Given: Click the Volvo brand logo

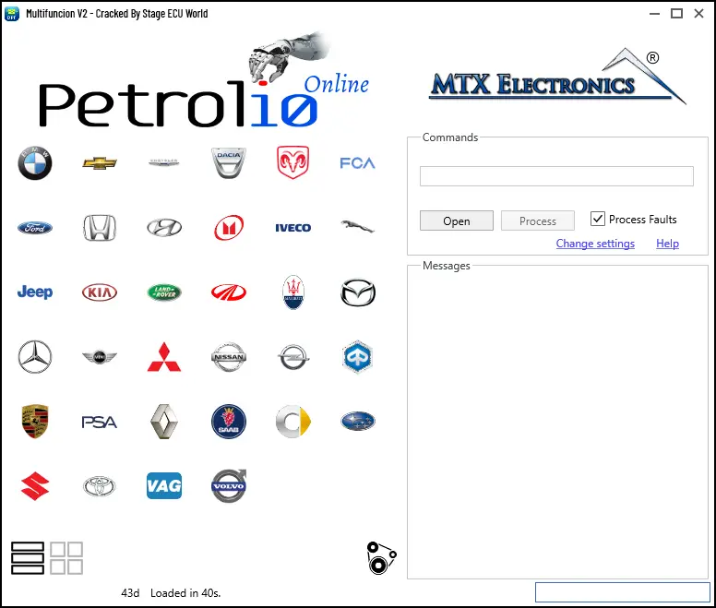Looking at the screenshot, I should (229, 486).
